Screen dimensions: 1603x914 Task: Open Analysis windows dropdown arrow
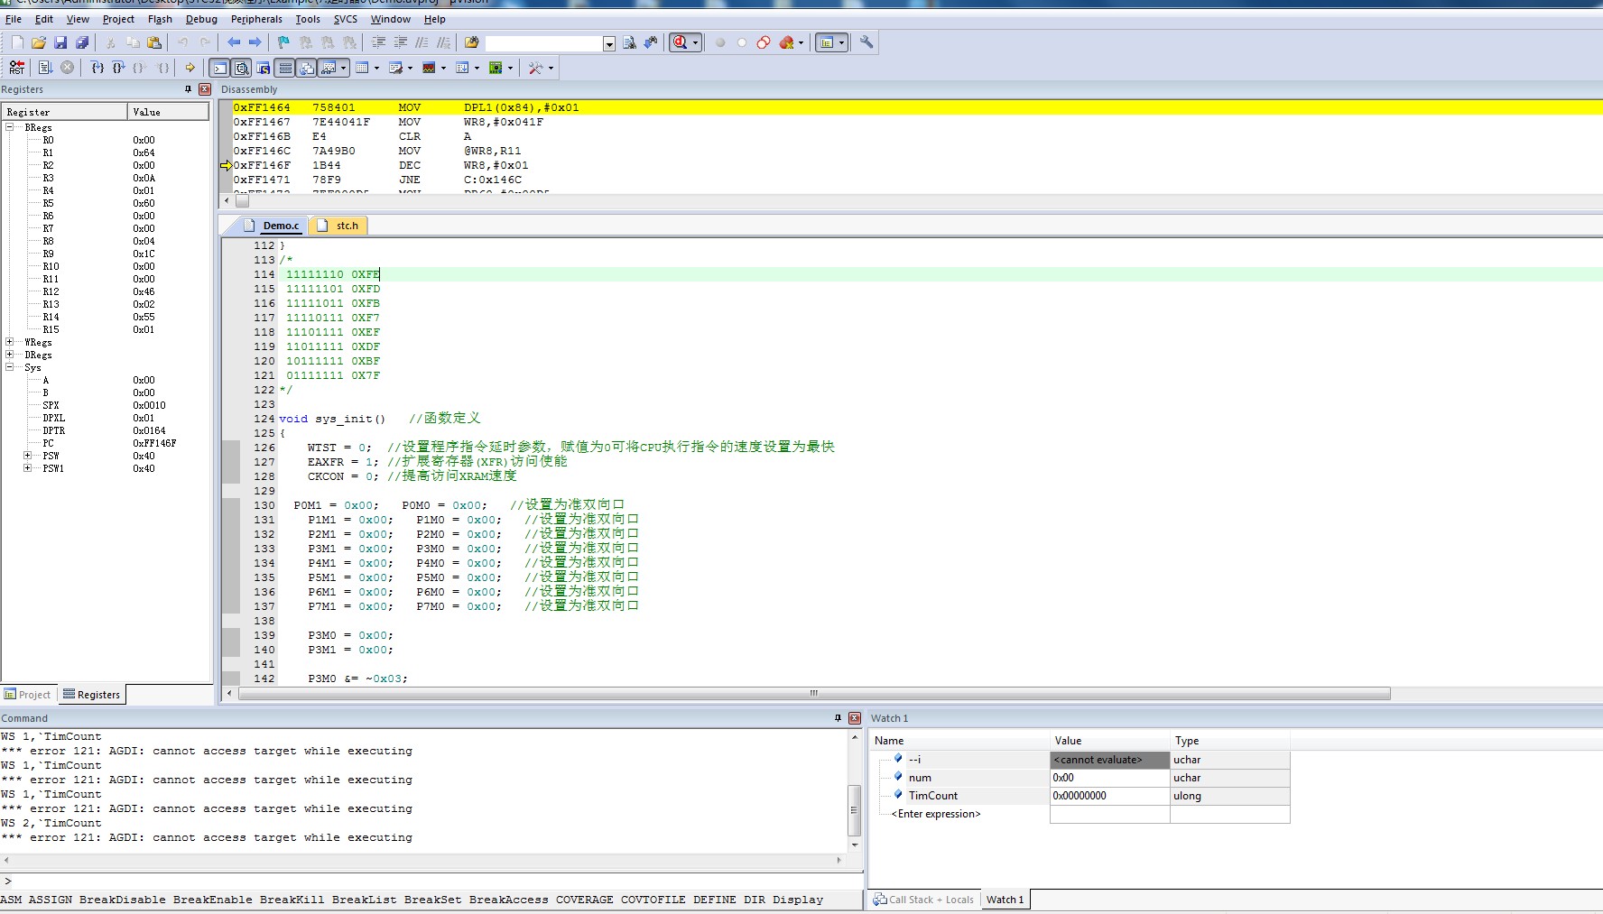(x=443, y=68)
